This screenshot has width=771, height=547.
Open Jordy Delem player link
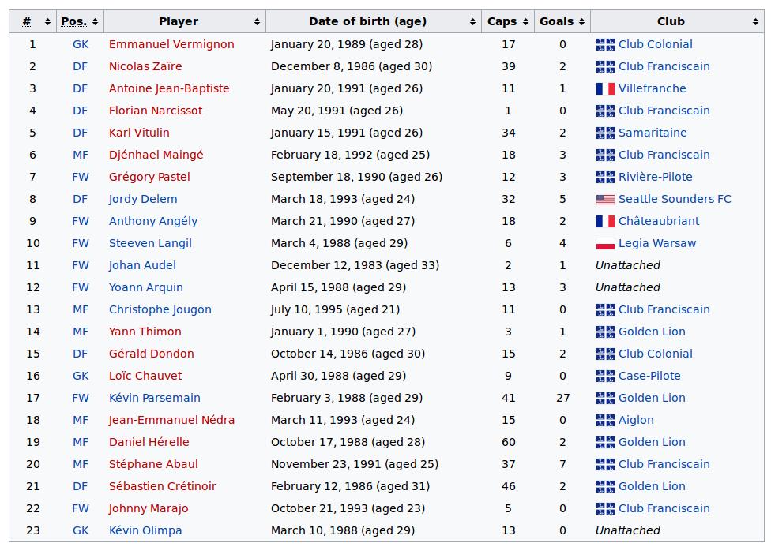pos(143,199)
